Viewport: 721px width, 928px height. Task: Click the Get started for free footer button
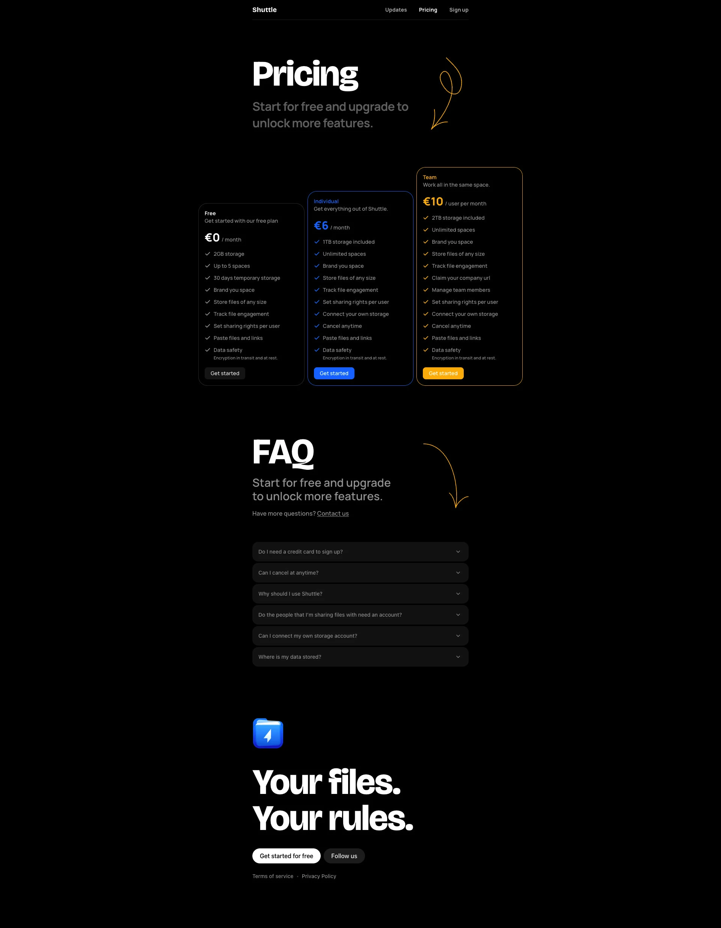pyautogui.click(x=286, y=856)
